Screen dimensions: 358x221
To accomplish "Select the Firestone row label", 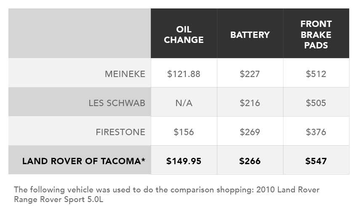I will tap(120, 132).
